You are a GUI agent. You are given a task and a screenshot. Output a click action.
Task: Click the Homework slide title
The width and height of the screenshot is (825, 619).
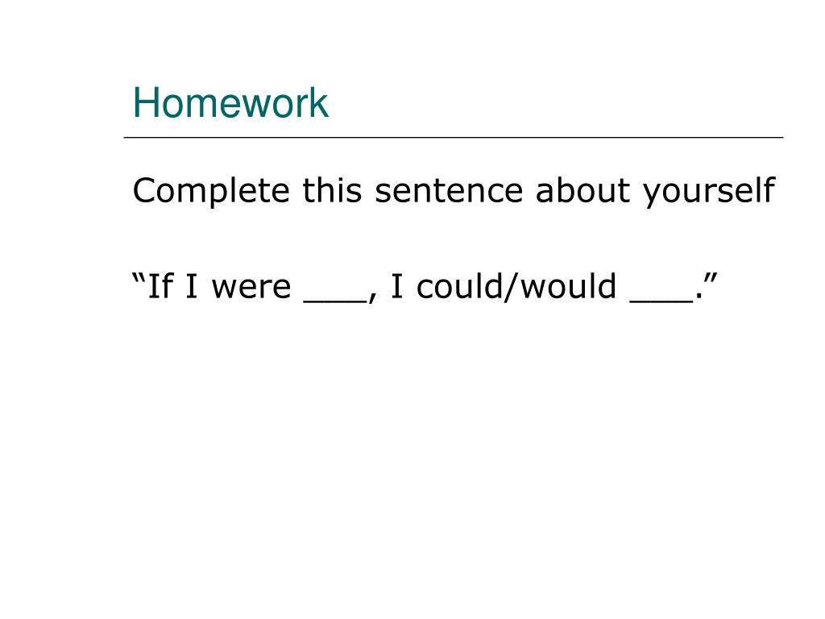tap(230, 102)
